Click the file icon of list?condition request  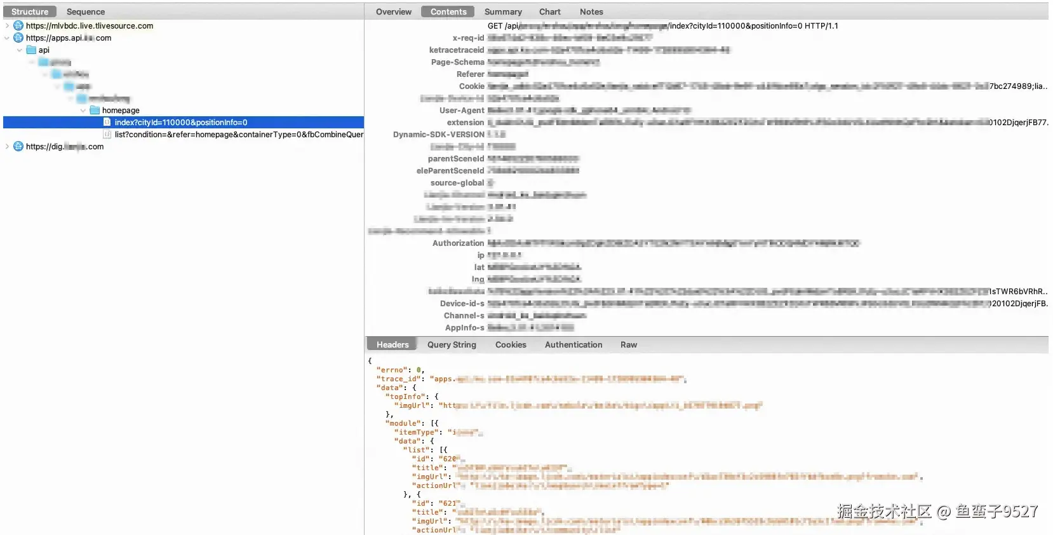pos(107,135)
